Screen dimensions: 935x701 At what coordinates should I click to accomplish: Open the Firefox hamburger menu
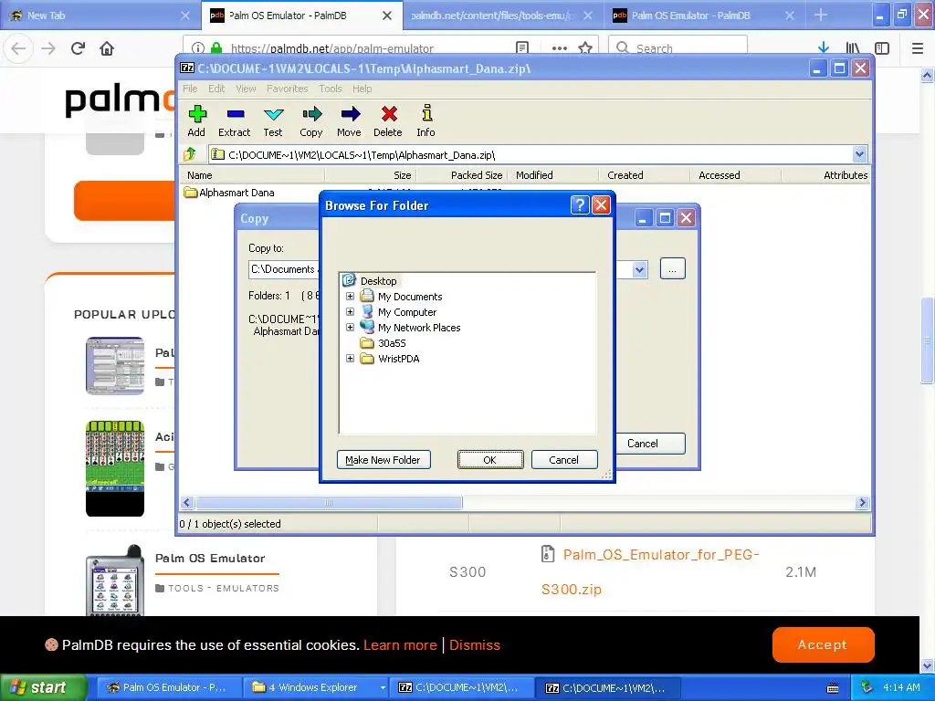tap(918, 48)
